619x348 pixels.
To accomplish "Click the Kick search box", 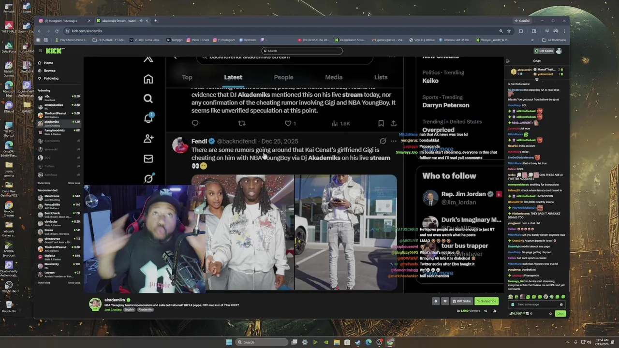I will coord(302,51).
